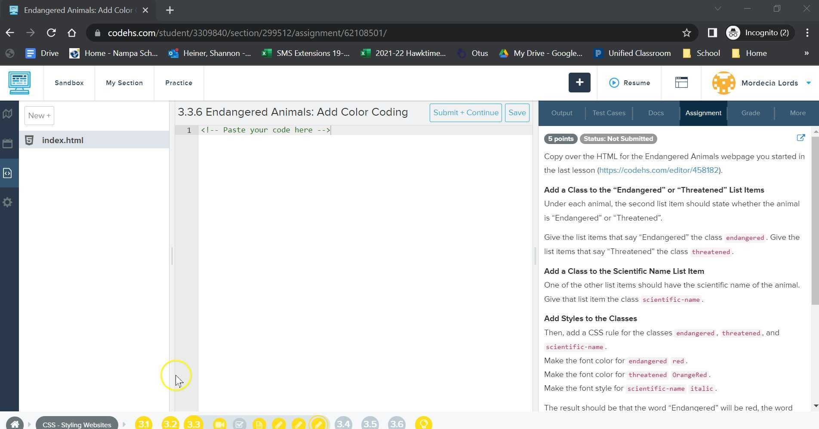Select the code files icon in sidebar
This screenshot has width=819, height=429.
pyautogui.click(x=7, y=173)
